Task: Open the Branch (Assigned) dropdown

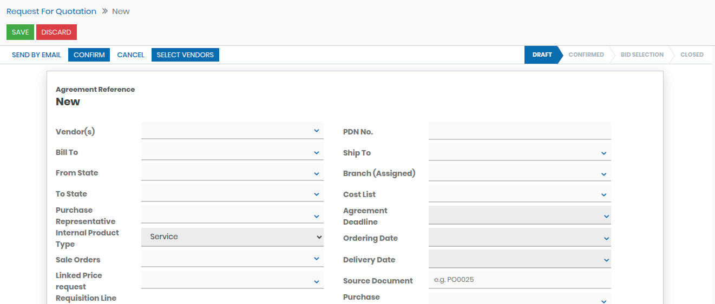Action: coord(604,174)
